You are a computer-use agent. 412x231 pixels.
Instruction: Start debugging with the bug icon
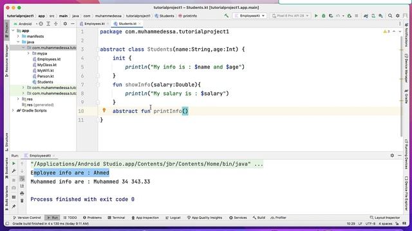323,15
